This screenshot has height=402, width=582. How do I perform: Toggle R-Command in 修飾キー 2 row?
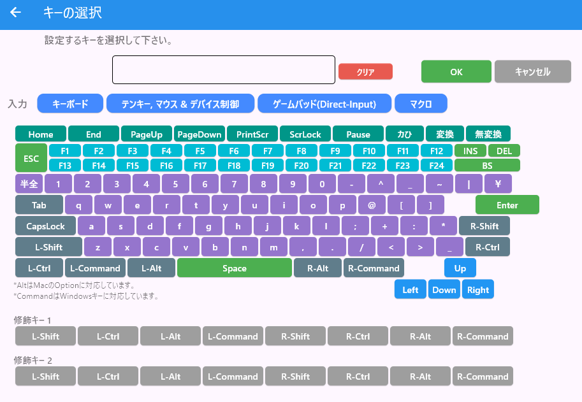(x=483, y=376)
